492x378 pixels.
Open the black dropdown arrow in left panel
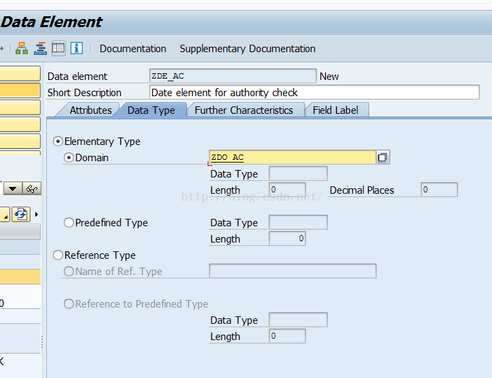tap(12, 189)
